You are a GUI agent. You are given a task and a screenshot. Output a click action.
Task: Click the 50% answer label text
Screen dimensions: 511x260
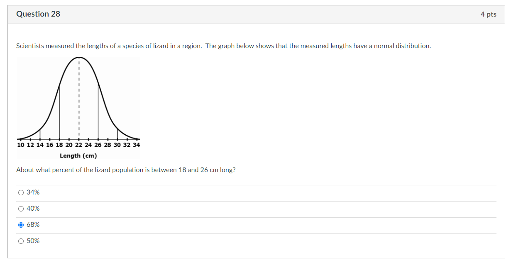click(33, 241)
